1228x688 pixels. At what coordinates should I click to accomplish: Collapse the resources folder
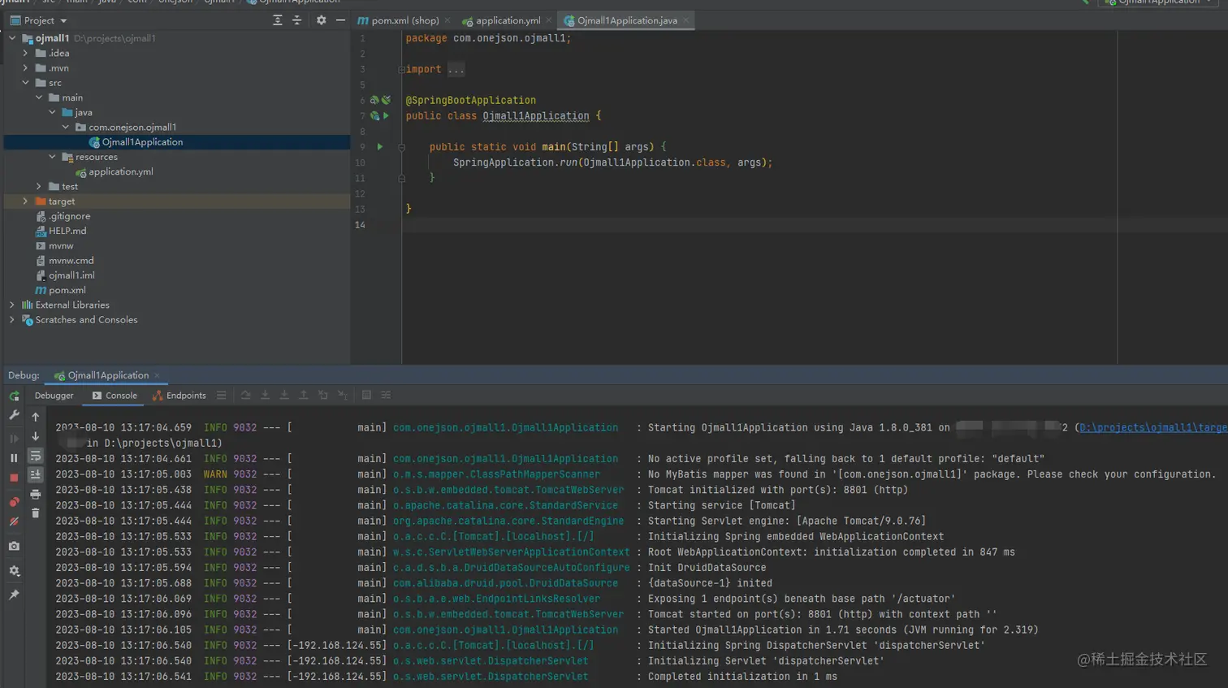[x=52, y=157]
